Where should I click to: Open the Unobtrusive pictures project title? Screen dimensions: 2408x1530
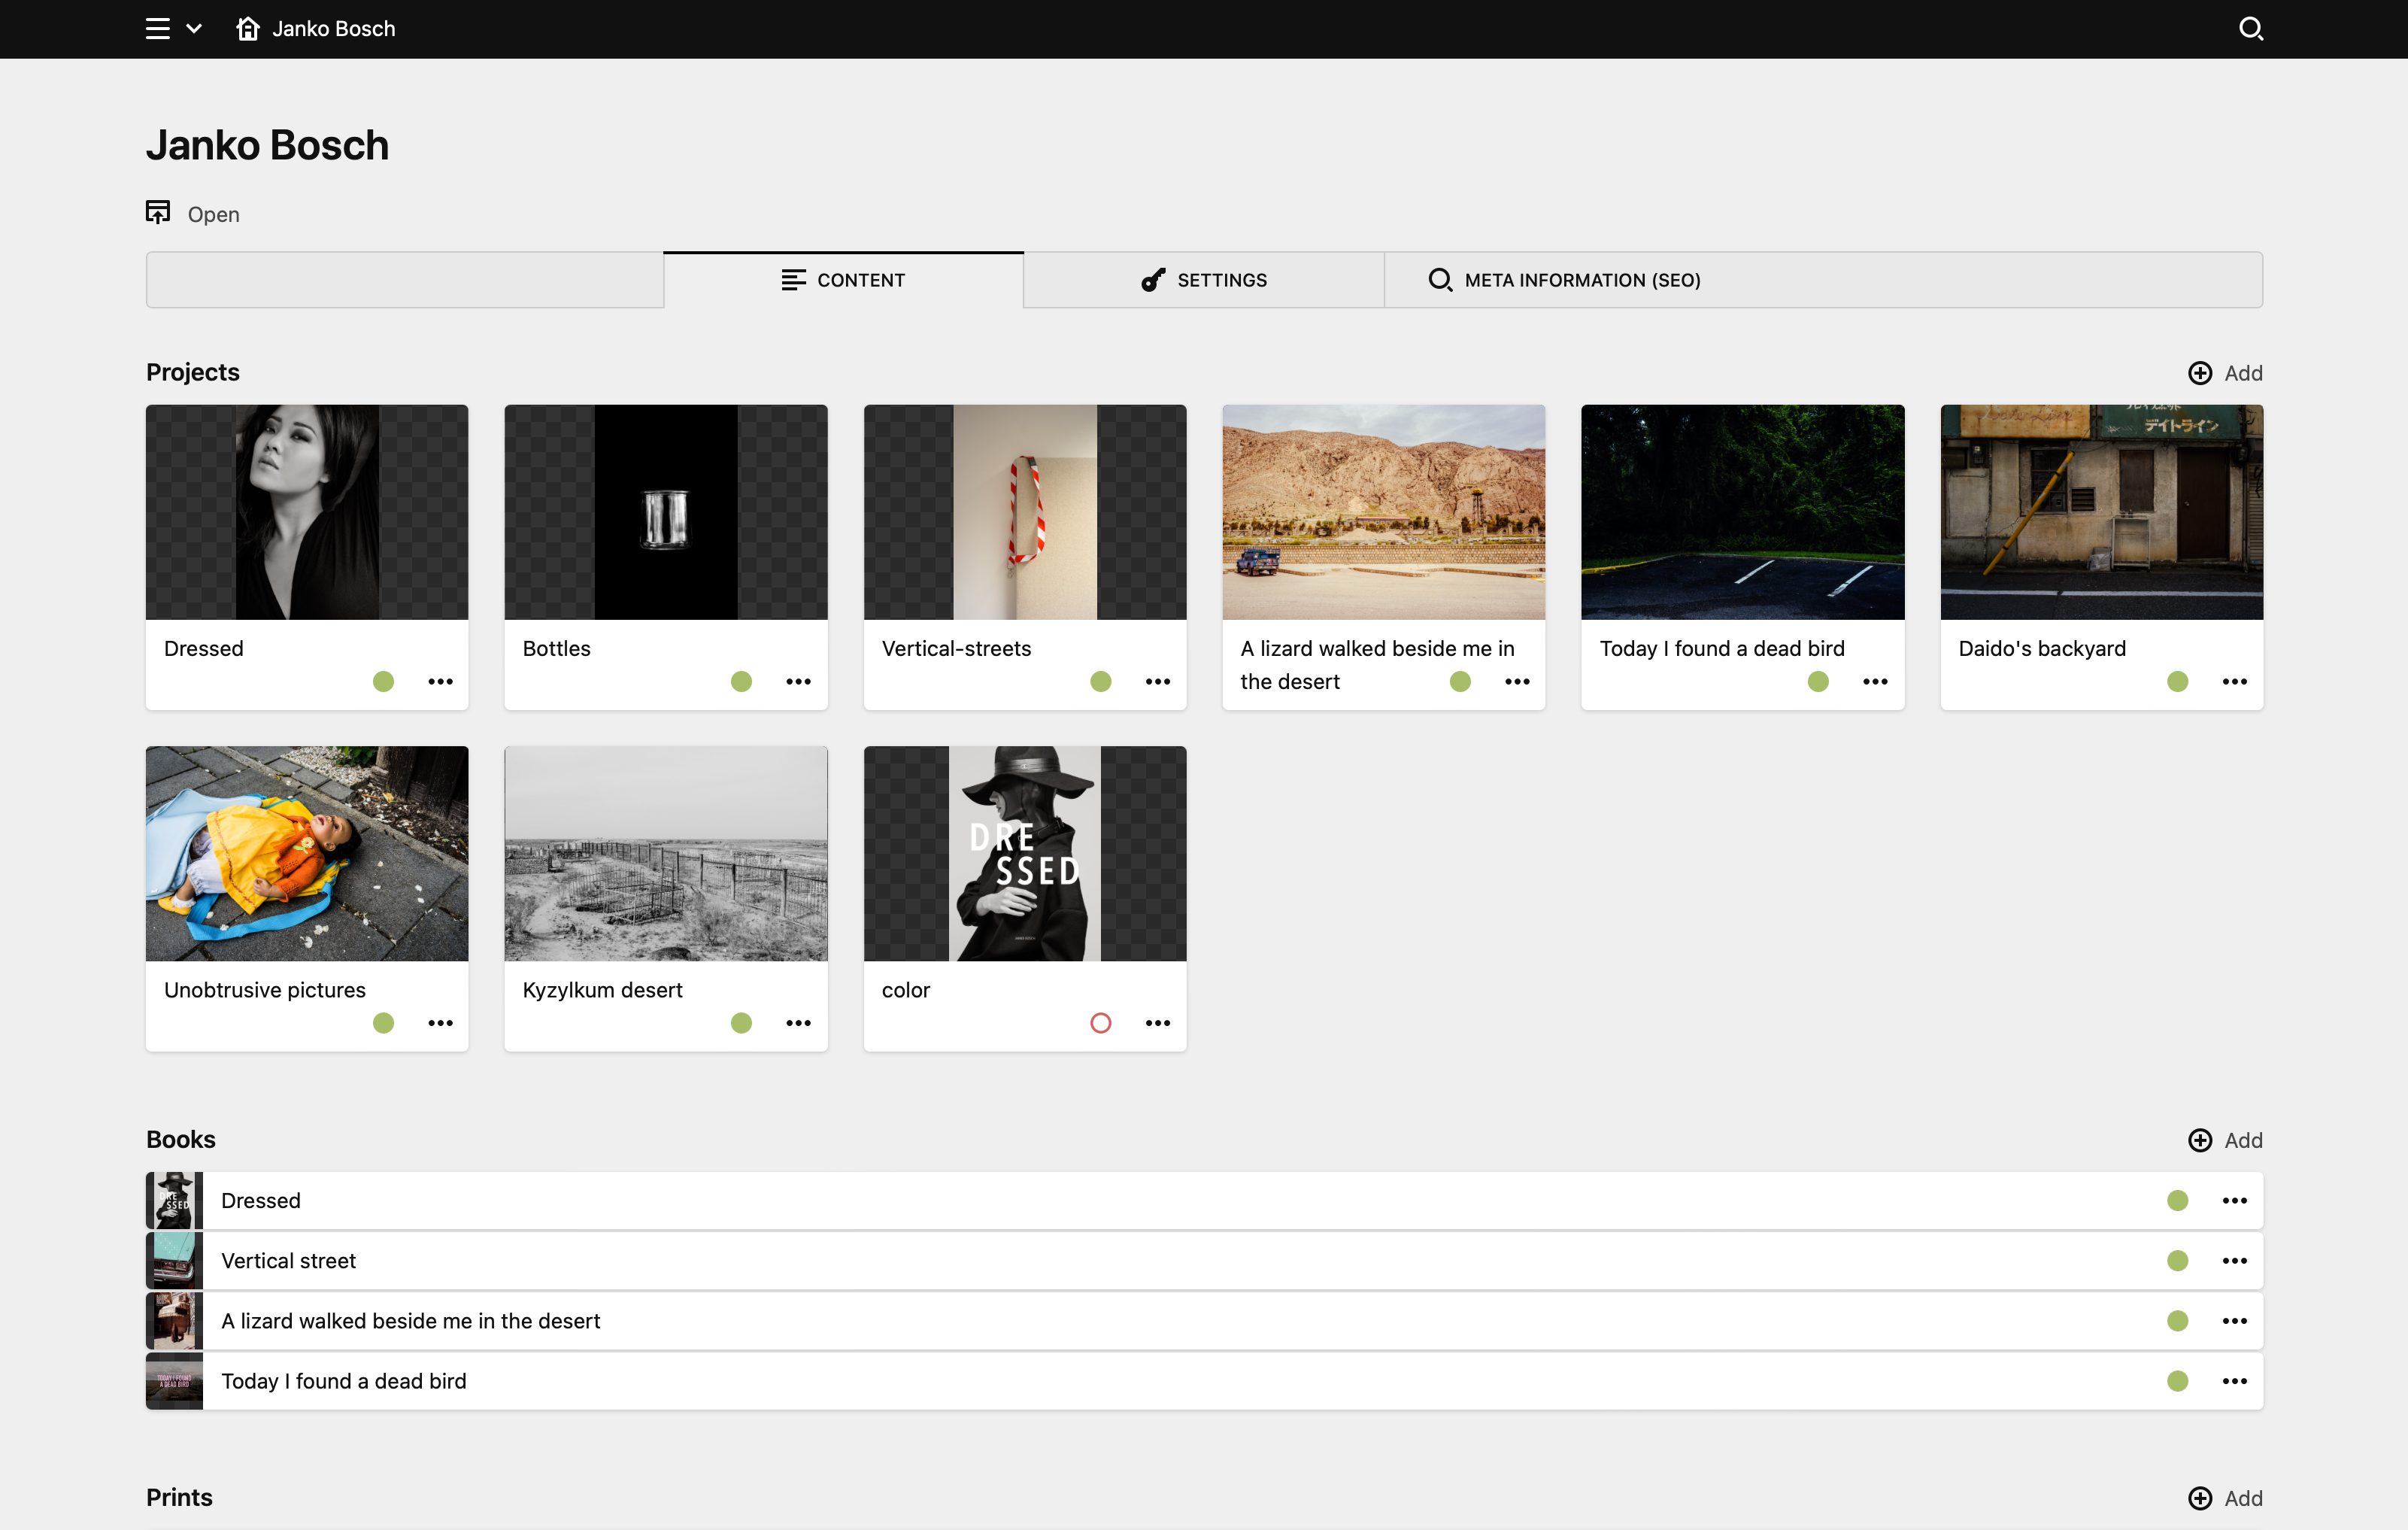coord(265,990)
